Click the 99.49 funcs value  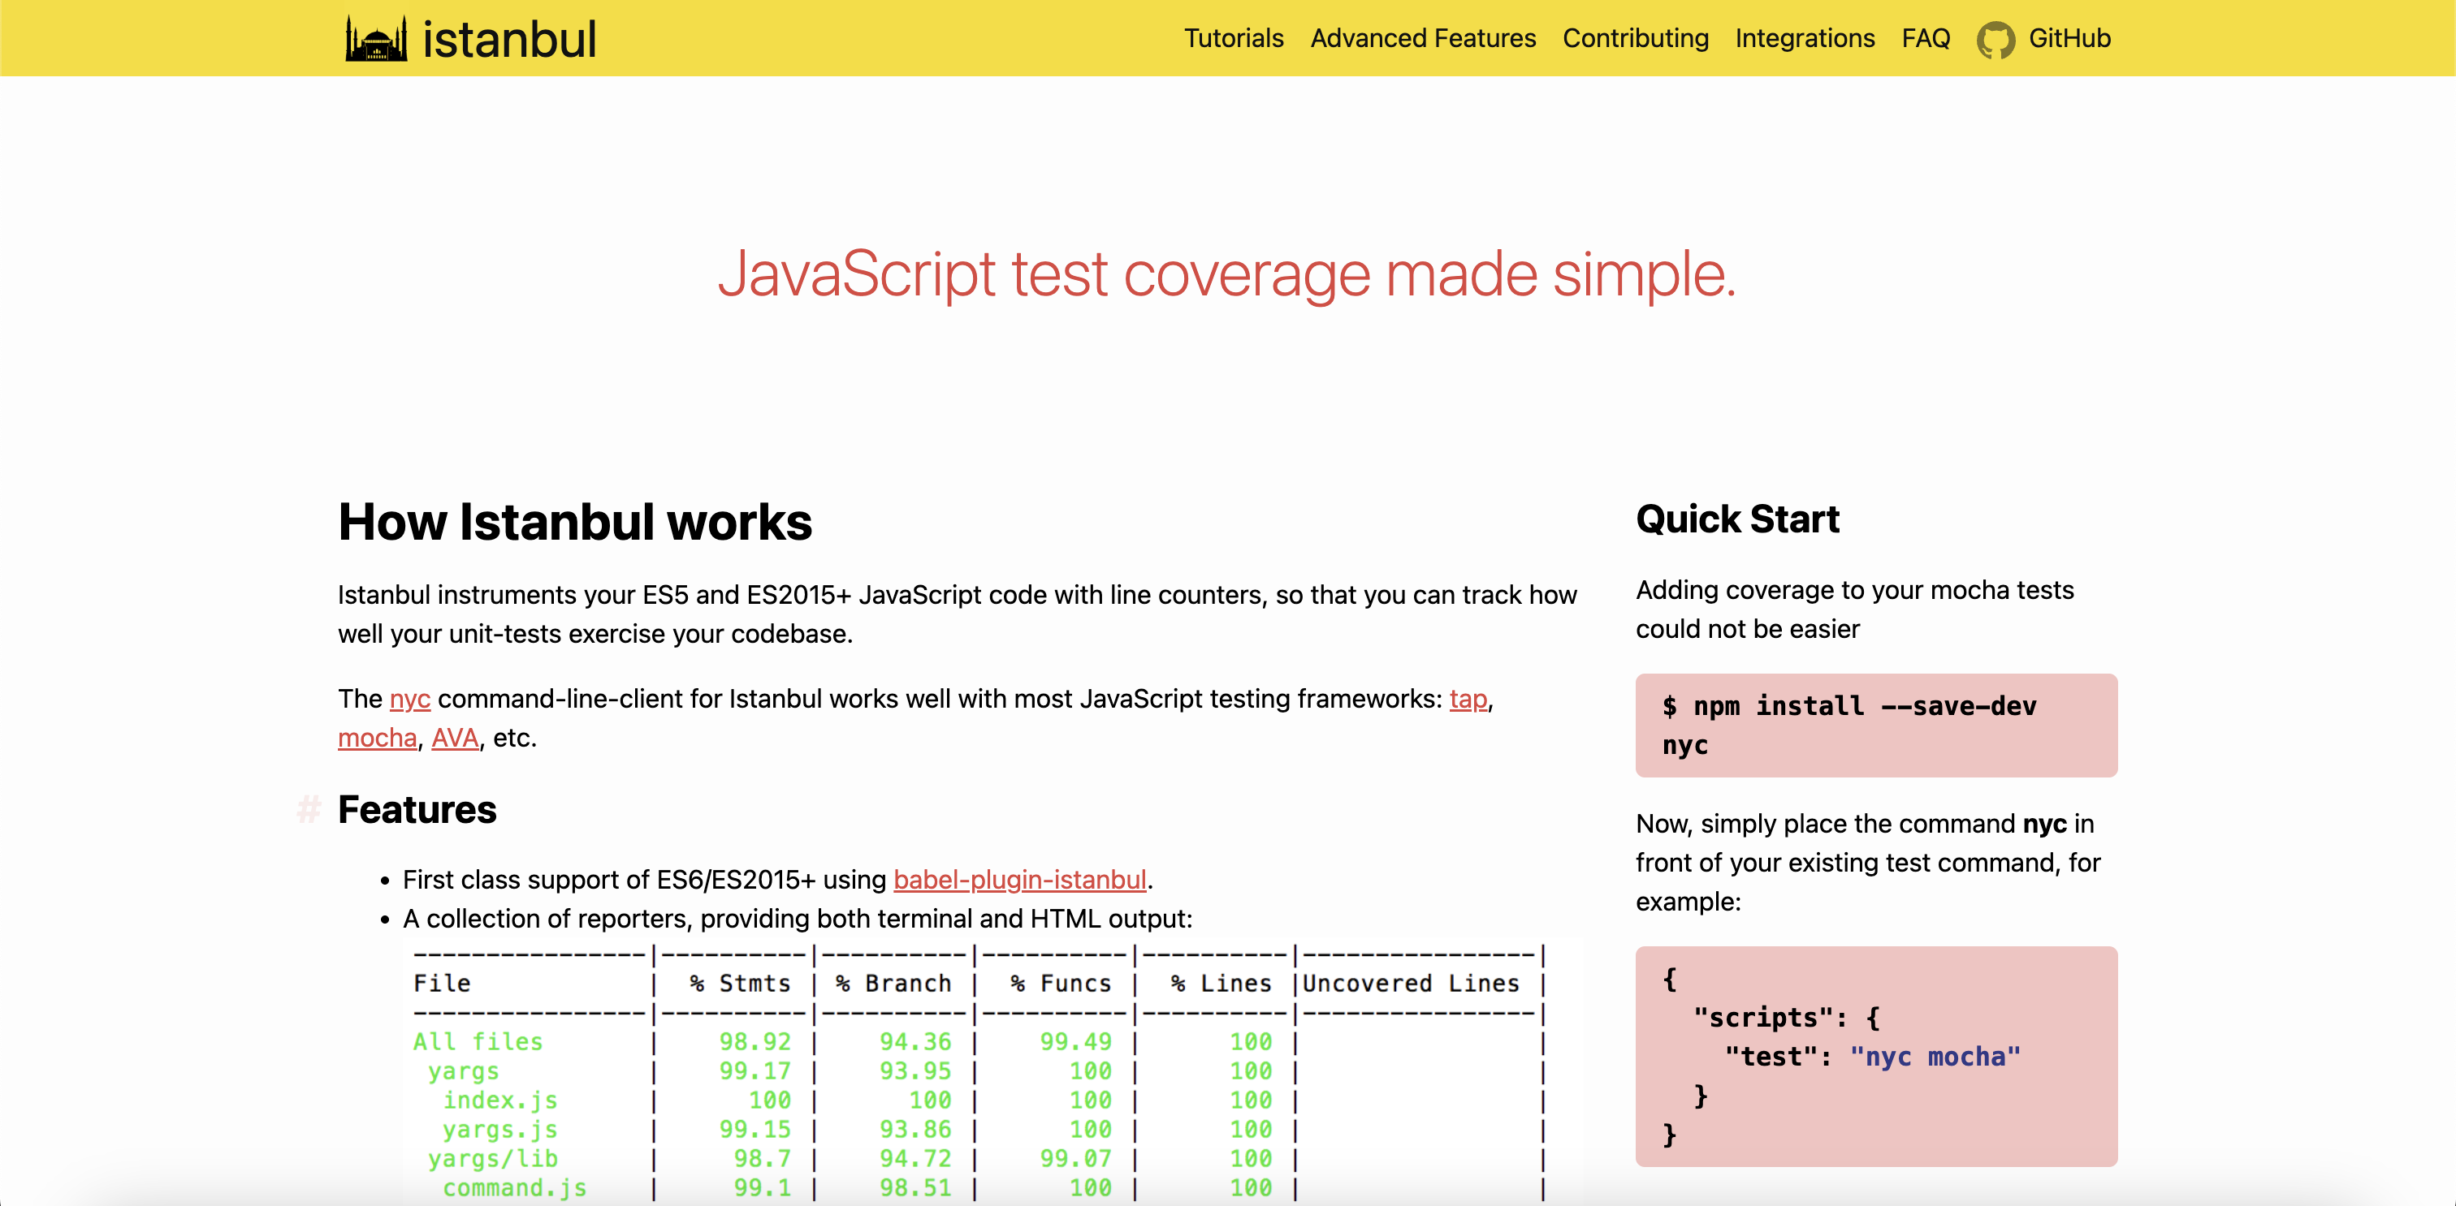(1075, 1042)
